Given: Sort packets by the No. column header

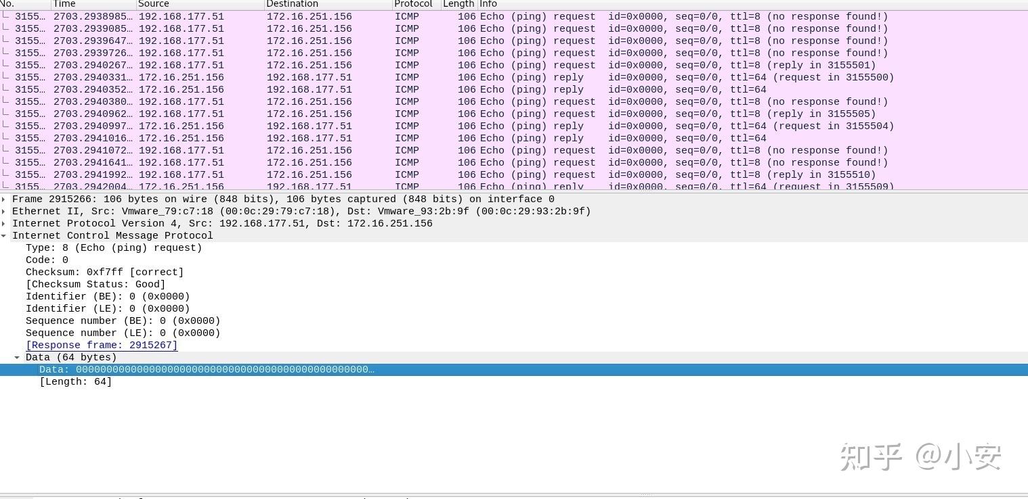Looking at the screenshot, I should tap(25, 4).
